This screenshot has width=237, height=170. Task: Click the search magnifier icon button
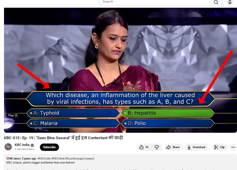(x=216, y=2)
